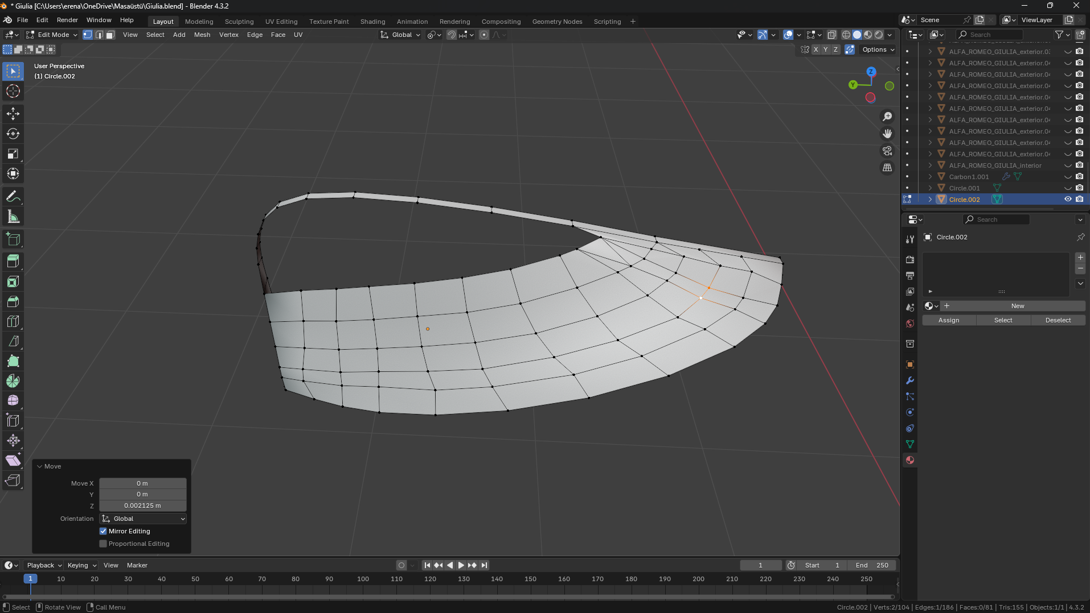Image resolution: width=1090 pixels, height=613 pixels.
Task: Open the Mesh menu
Action: point(202,35)
